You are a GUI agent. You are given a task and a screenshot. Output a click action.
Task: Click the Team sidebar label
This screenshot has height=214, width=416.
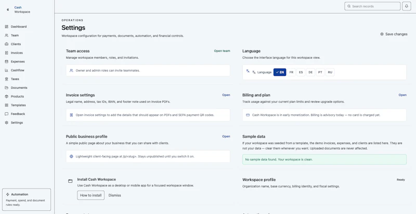(x=15, y=35)
